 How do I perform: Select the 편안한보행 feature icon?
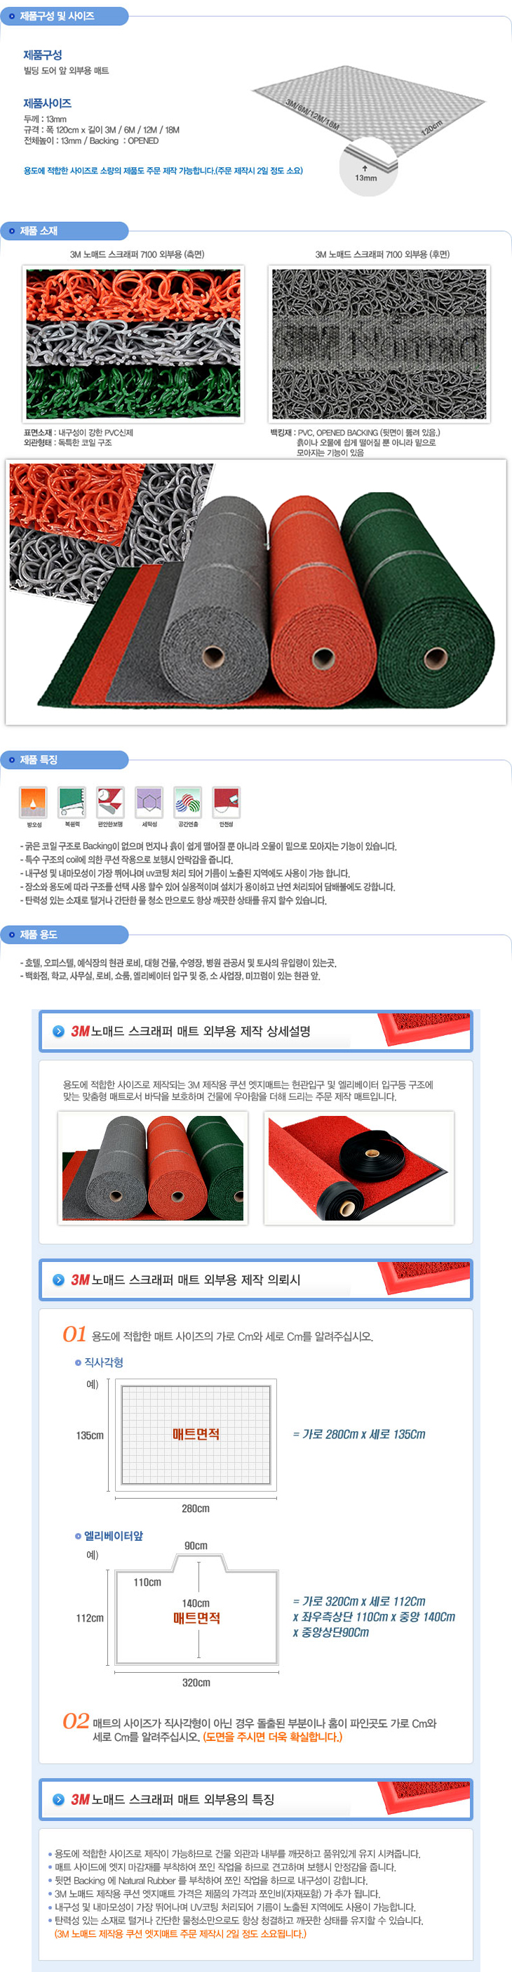coord(110,801)
